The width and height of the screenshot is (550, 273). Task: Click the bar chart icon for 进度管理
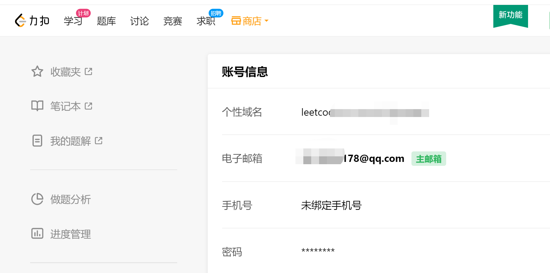(x=37, y=234)
